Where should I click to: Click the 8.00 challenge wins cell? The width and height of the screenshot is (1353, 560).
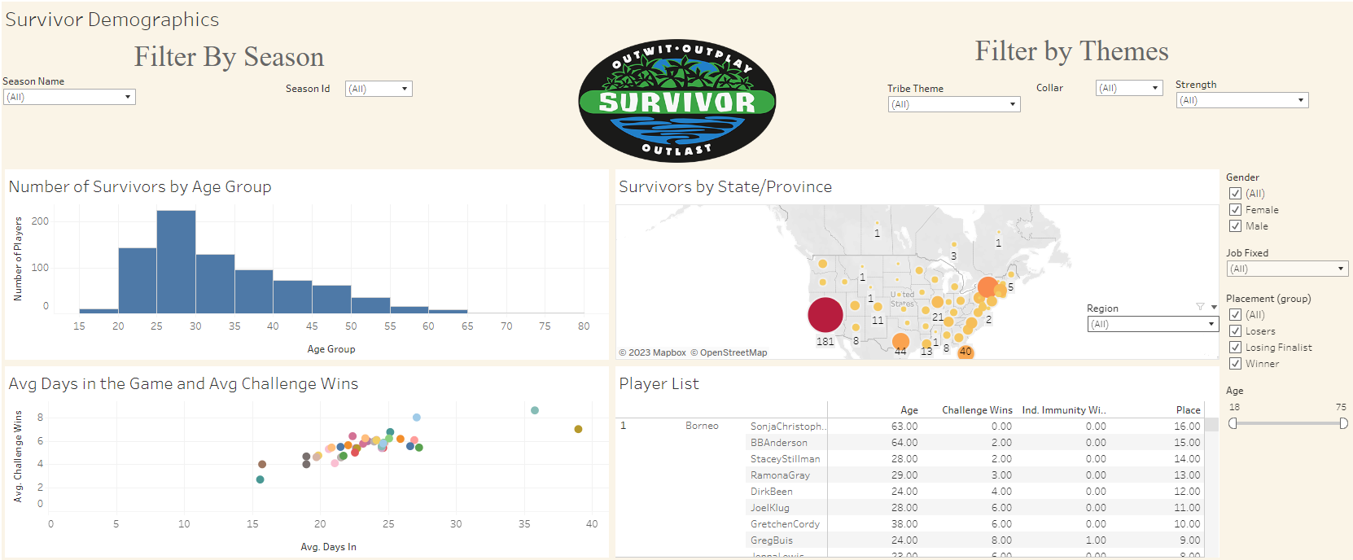coord(1001,540)
